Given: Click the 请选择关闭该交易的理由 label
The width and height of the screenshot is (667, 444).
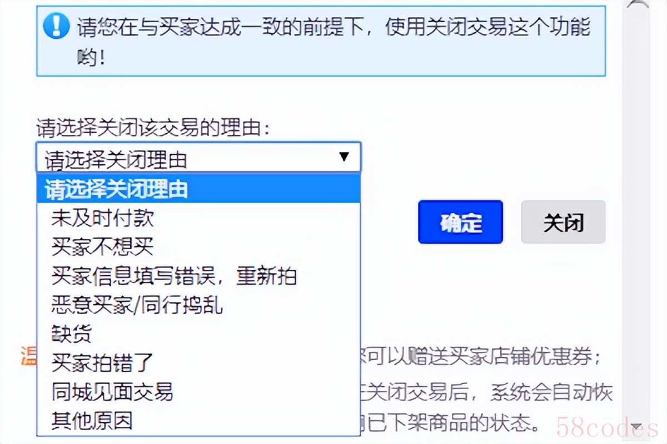Looking at the screenshot, I should click(x=153, y=128).
